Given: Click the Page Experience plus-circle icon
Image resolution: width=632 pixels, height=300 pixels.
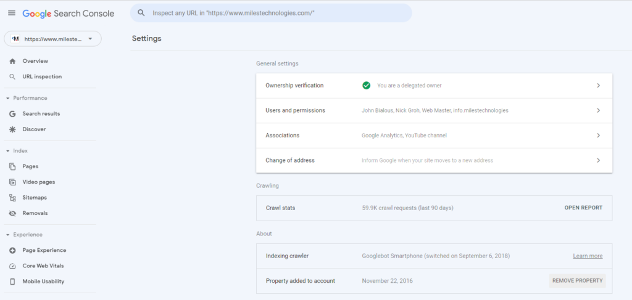Looking at the screenshot, I should (x=12, y=250).
